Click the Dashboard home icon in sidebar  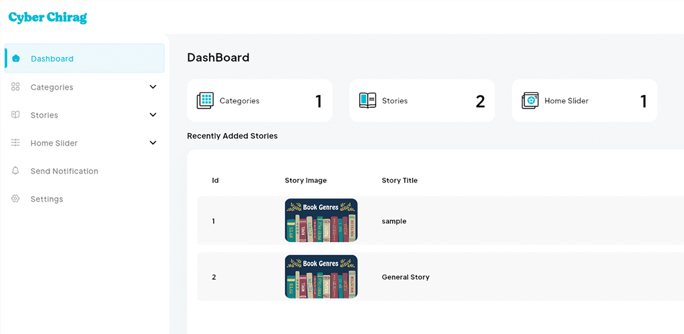pos(16,58)
